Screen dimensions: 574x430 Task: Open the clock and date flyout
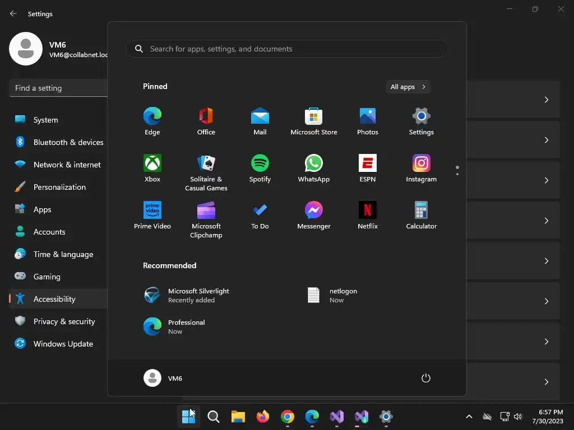point(548,417)
